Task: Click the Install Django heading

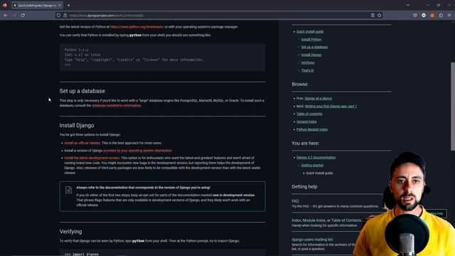Action: coord(77,125)
